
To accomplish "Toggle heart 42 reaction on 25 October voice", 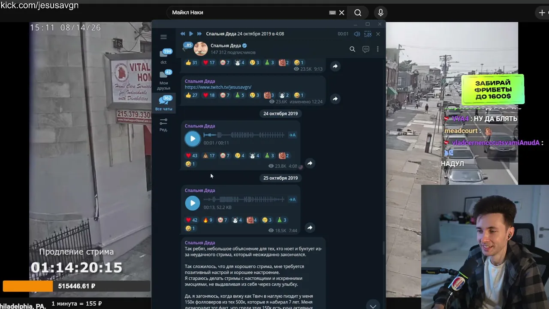I will point(191,220).
